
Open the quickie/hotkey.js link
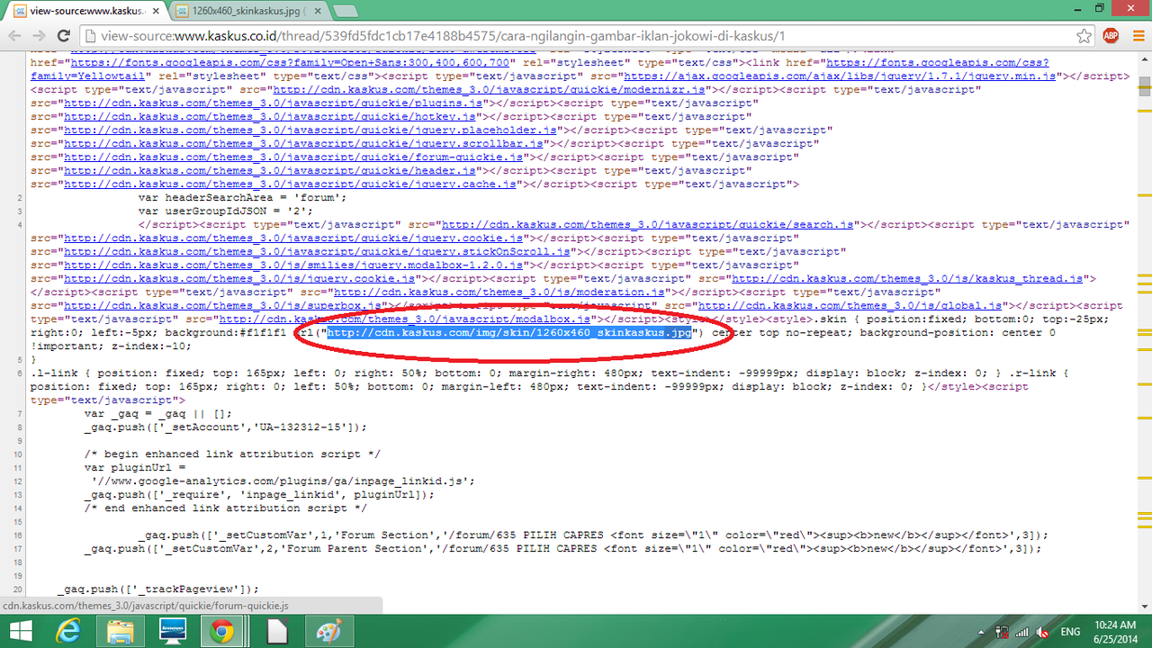pyautogui.click(x=269, y=117)
